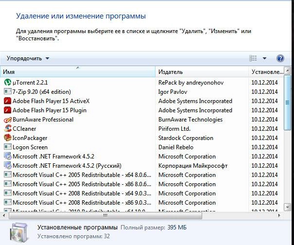Sort by the Издатель column header

(202, 71)
